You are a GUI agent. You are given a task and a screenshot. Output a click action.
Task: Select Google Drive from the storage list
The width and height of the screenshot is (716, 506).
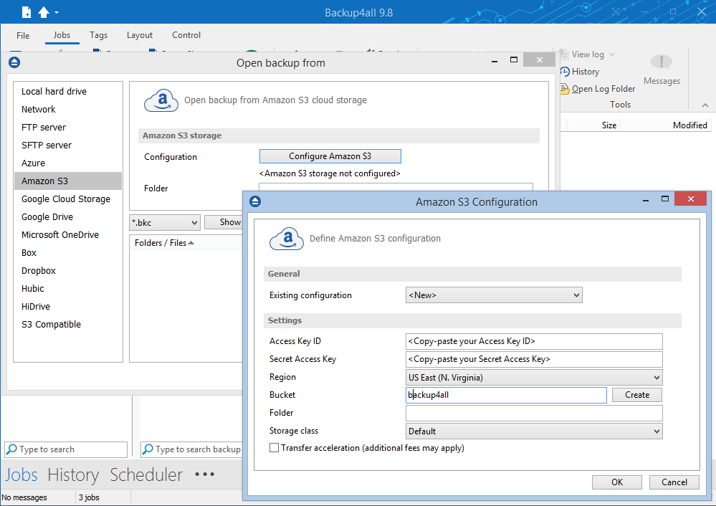(47, 217)
